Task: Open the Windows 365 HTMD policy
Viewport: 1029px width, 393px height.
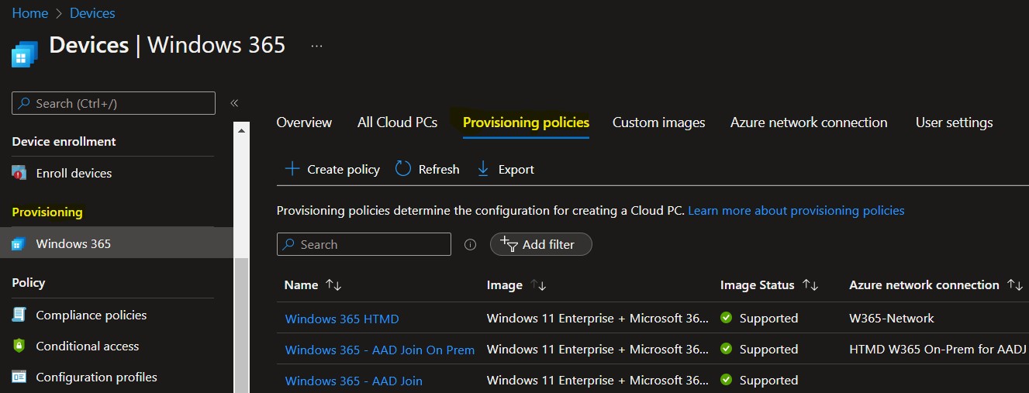Action: pyautogui.click(x=342, y=319)
